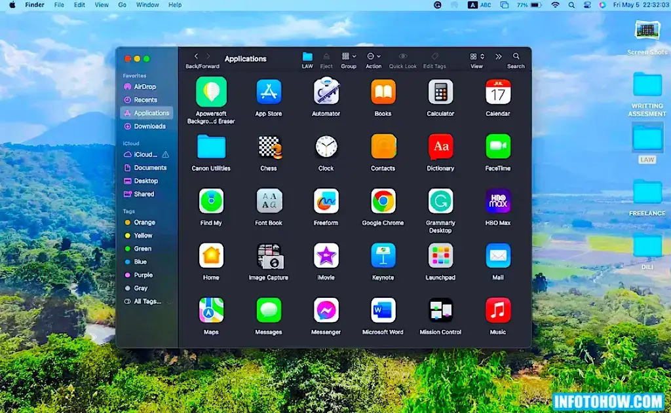Select the Freeform app icon
Image resolution: width=671 pixels, height=413 pixels.
pyautogui.click(x=326, y=201)
